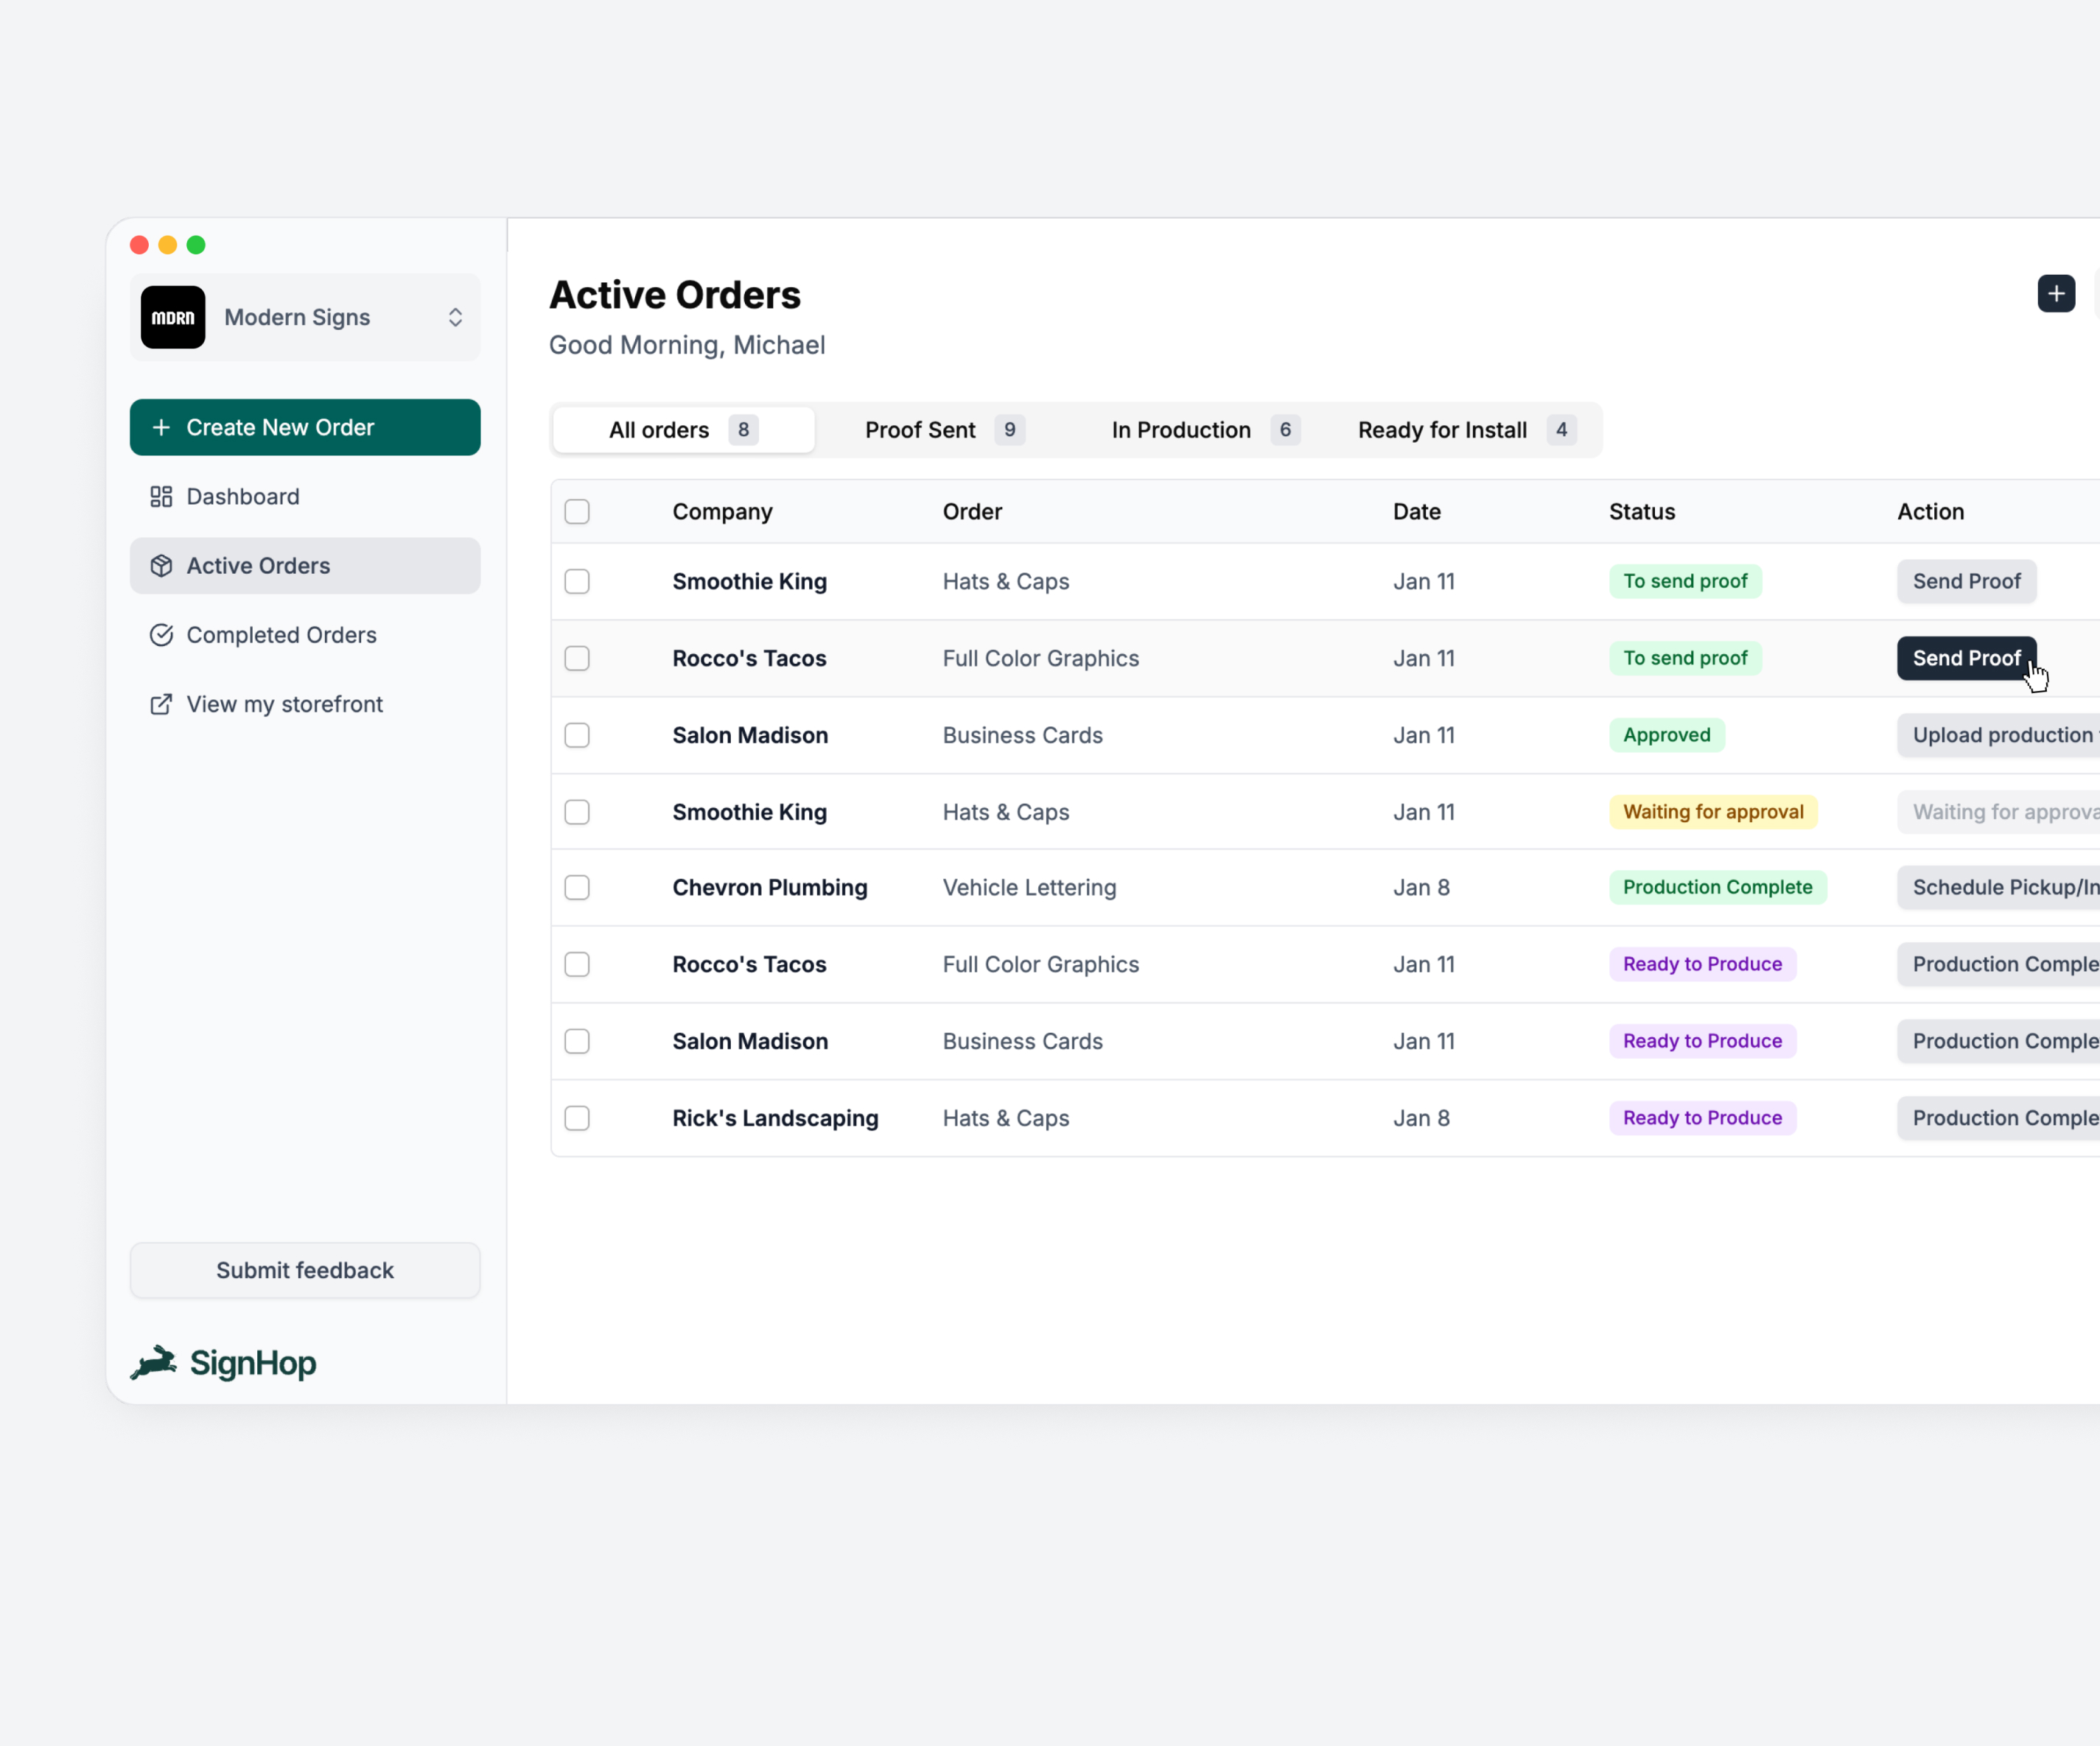Expand the Modern Signs workspace switcher

tap(454, 317)
